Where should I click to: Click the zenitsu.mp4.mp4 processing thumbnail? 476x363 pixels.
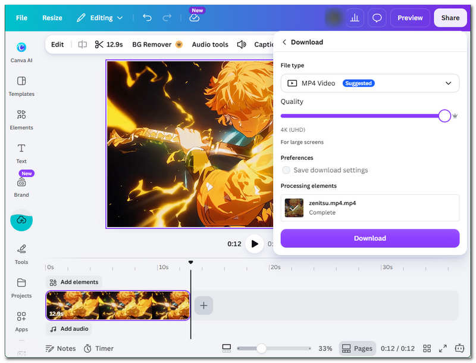coord(294,208)
